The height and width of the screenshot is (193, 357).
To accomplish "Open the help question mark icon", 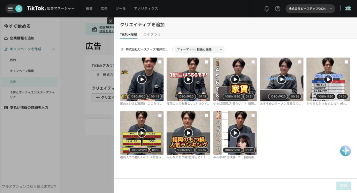I will tap(278, 9).
